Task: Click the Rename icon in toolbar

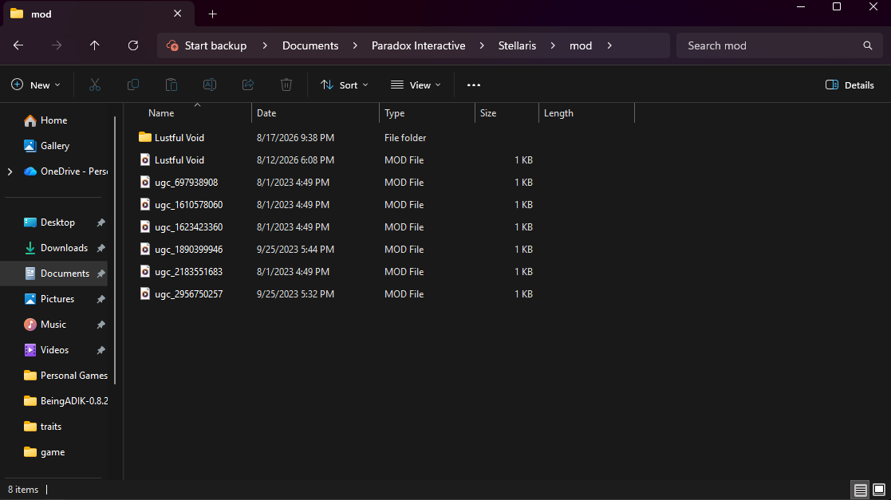Action: (210, 85)
